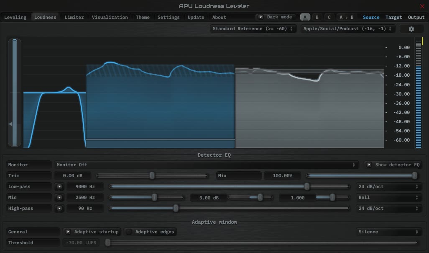Click the small arrow on vertical range slider

tap(10, 124)
